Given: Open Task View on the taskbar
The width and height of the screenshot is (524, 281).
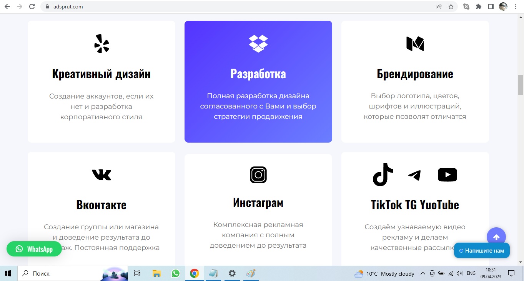Looking at the screenshot, I should [x=137, y=273].
